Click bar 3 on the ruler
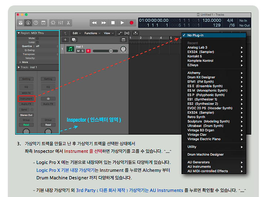 click(150, 38)
